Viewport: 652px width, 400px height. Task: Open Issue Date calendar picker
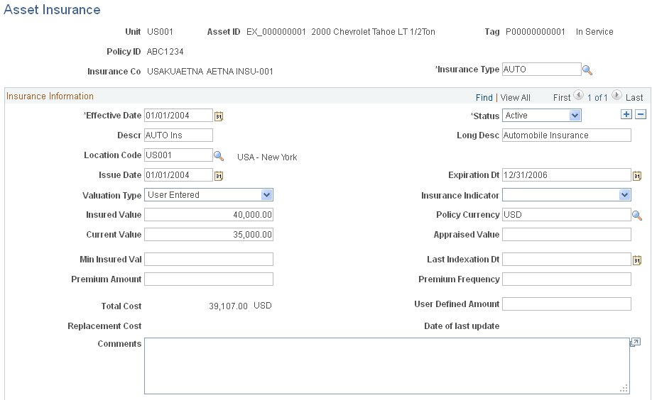[219, 176]
